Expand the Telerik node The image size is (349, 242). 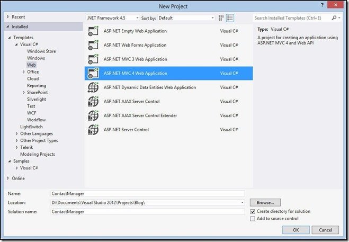[17, 147]
